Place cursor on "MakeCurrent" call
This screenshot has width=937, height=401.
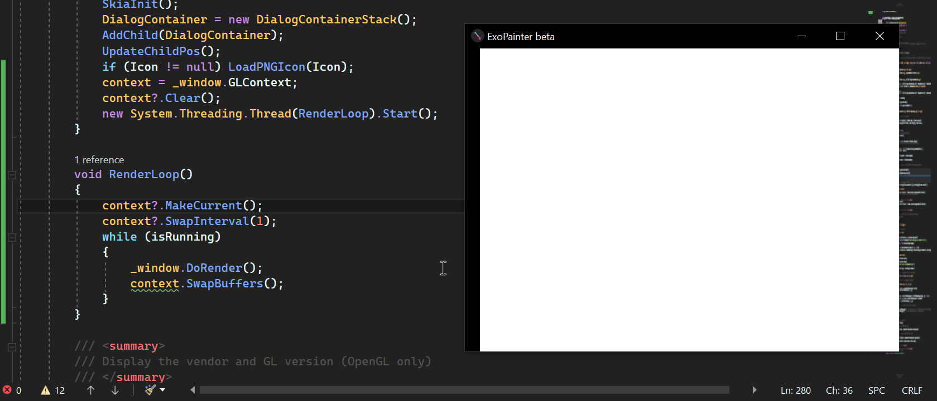pos(204,206)
